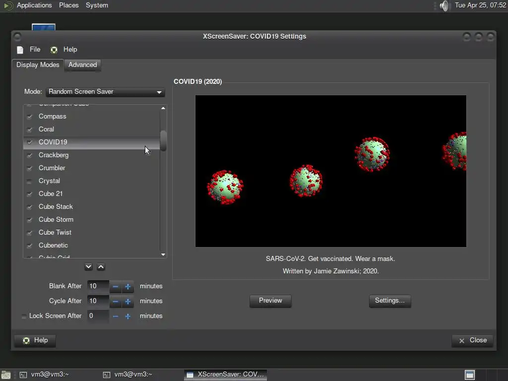Click the scroll-down arrow of the screensaver list
This screenshot has height=381, width=508.
pos(163,254)
